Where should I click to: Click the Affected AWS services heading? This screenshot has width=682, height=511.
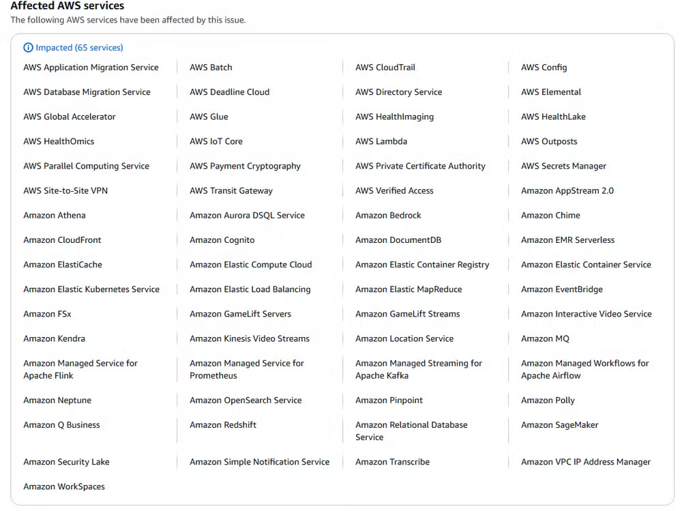pyautogui.click(x=67, y=6)
